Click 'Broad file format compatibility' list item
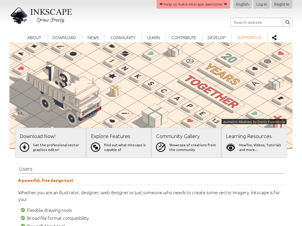The height and width of the screenshot is (226, 302). click(58, 218)
